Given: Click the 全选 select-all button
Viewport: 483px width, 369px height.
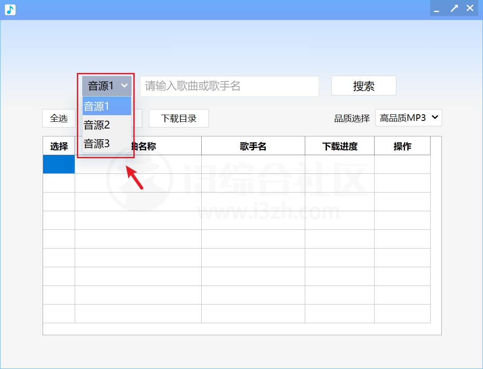Looking at the screenshot, I should (x=59, y=118).
